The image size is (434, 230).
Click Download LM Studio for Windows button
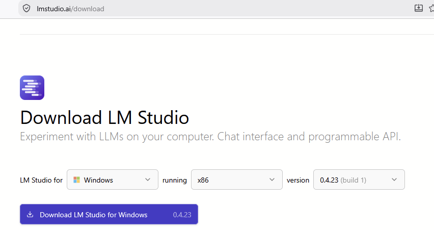tap(109, 214)
